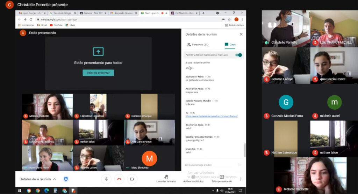Close the Detalles de la reunión panel
This screenshot has width=358, height=194.
(x=241, y=34)
